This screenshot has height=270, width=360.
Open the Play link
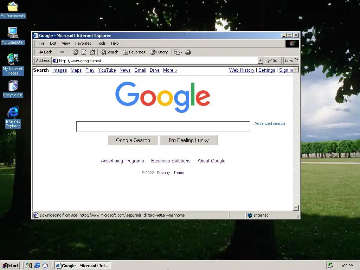pos(90,70)
